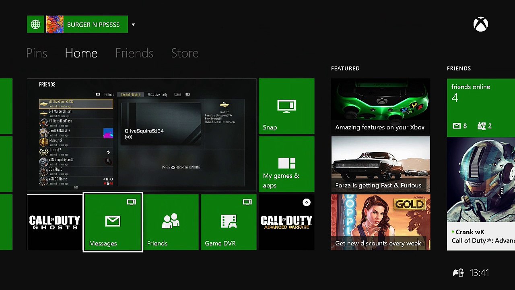
Task: Select Recent Players tab in game lobby
Action: [130, 94]
